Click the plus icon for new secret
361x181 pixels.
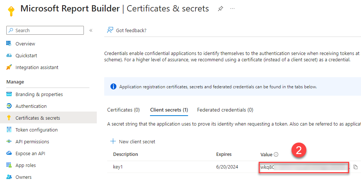click(x=113, y=141)
